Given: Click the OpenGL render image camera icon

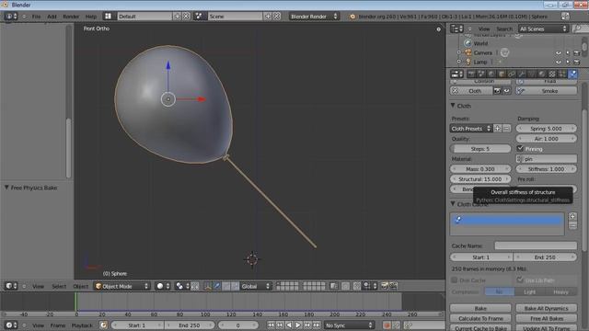Looking at the screenshot, I should tap(385, 286).
